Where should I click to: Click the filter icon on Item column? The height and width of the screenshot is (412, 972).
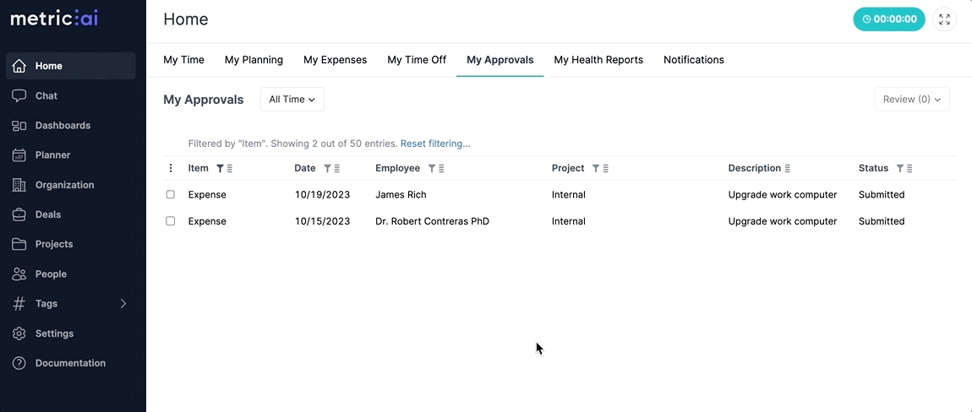pyautogui.click(x=220, y=169)
